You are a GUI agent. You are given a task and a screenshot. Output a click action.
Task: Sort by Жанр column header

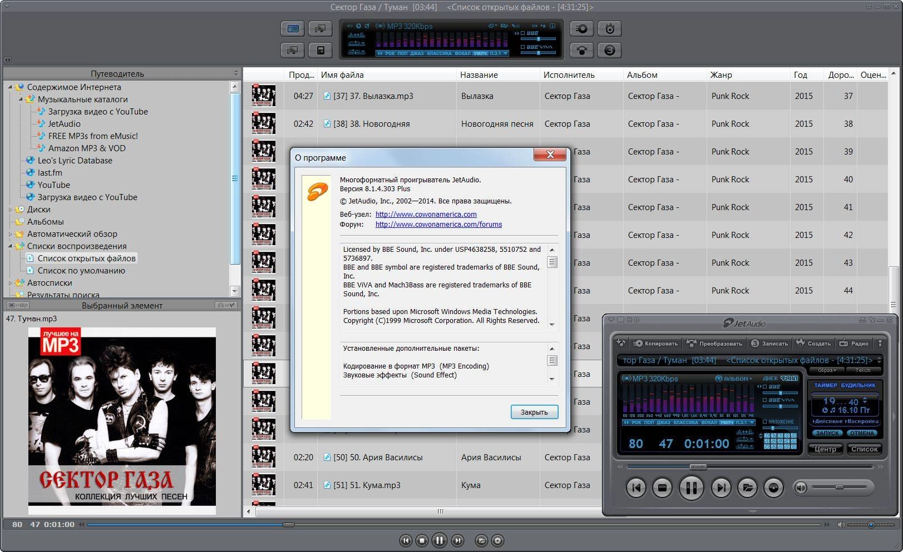pos(748,74)
